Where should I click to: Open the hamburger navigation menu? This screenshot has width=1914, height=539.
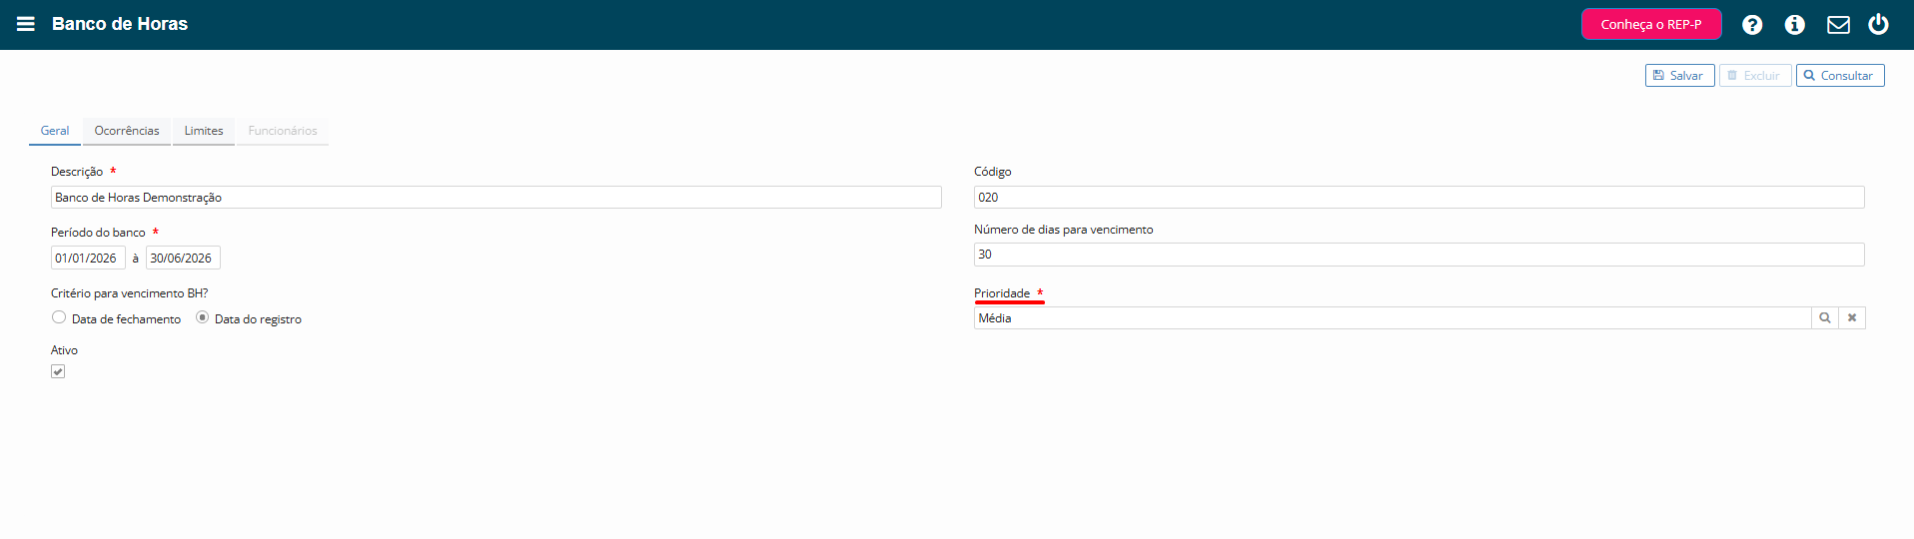click(x=26, y=24)
